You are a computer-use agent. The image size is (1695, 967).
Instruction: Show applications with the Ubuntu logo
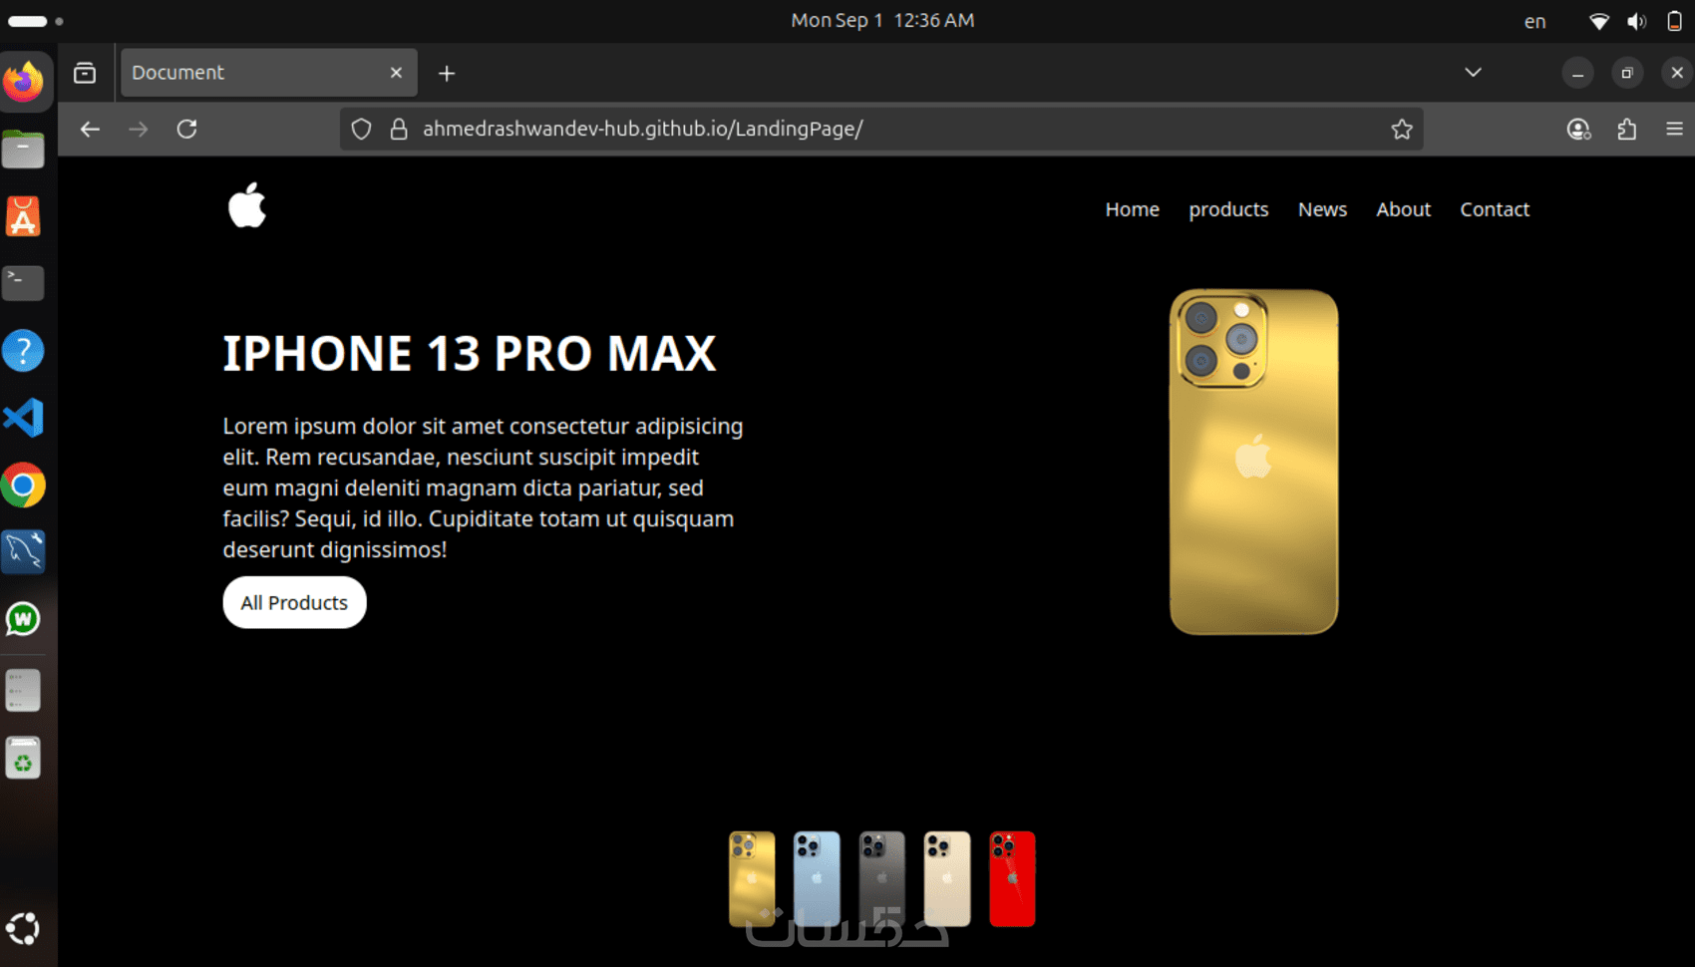pos(24,929)
